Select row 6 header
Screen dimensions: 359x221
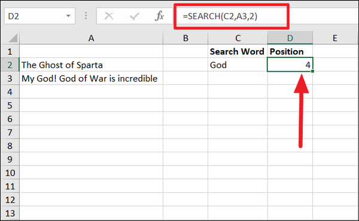[10, 119]
